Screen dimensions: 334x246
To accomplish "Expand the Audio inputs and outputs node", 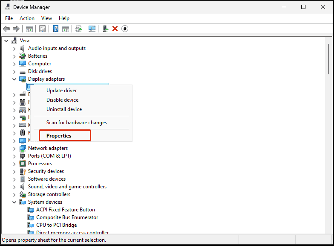I will click(x=14, y=48).
